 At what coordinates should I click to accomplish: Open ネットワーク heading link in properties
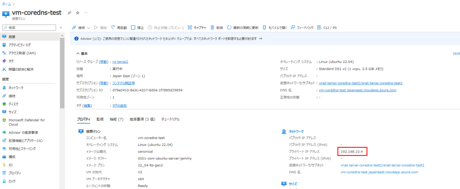(x=296, y=131)
